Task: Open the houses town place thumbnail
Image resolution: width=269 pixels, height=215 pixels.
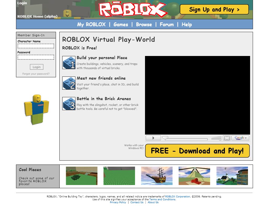Action: coord(232,176)
